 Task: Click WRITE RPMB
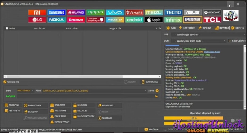pos(60,111)
